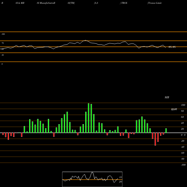Click the MR axis label -60
The width and height of the screenshot is (187, 187).
[x=183, y=153]
